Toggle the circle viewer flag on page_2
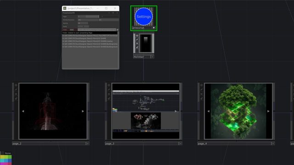 (16, 85)
